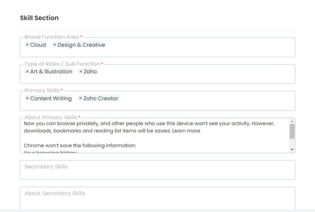This screenshot has width=315, height=212.
Task: Click the Content Writing chip label
Action: 51,98
